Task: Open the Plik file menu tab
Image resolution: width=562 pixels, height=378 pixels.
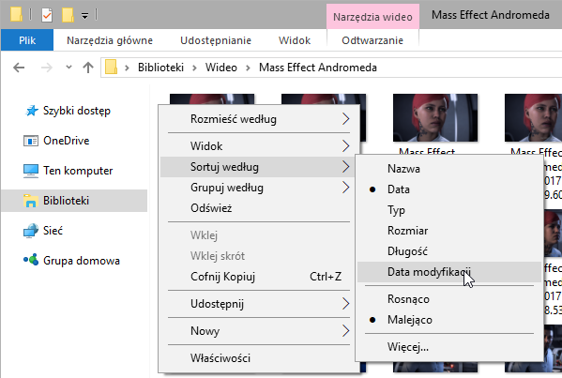Action: pos(27,40)
